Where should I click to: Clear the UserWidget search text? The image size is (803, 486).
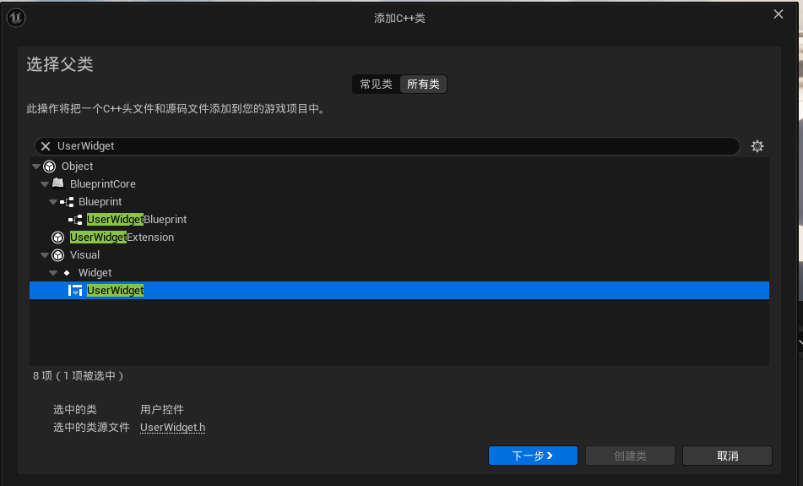click(x=46, y=146)
